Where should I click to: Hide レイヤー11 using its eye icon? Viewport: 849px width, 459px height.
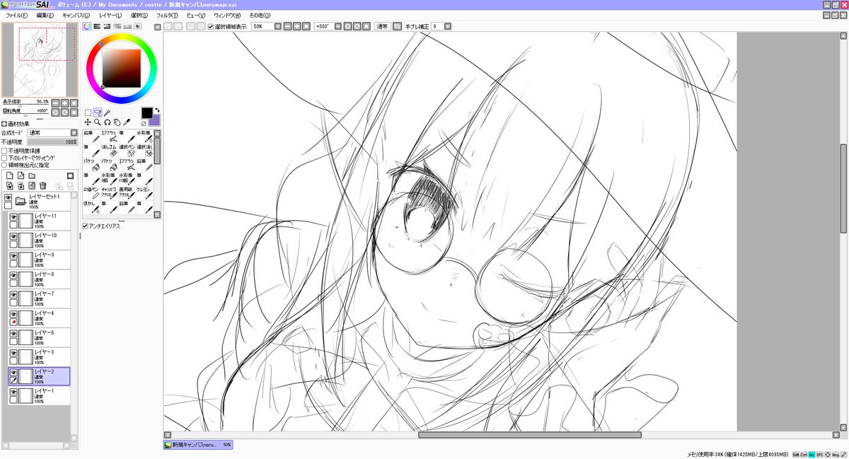[x=13, y=217]
